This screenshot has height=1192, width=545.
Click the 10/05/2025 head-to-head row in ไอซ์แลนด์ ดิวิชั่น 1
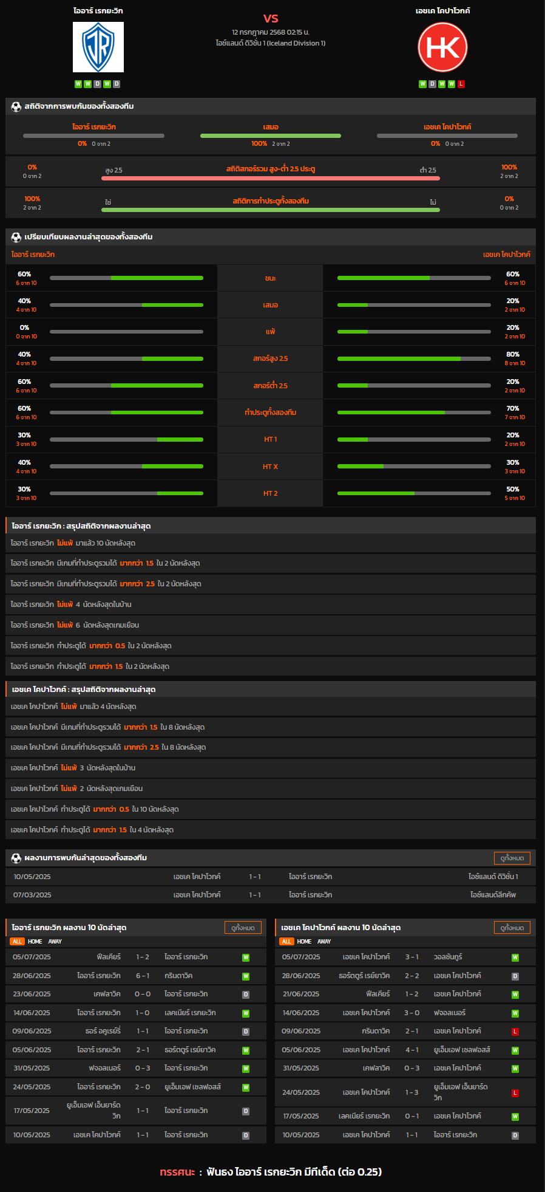(271, 877)
